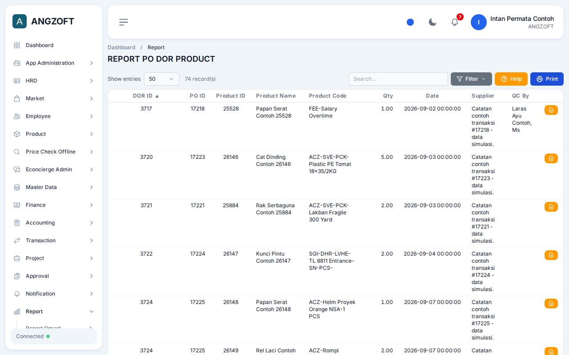Click the HRD sidebar icon
The image size is (569, 355).
(x=17, y=81)
